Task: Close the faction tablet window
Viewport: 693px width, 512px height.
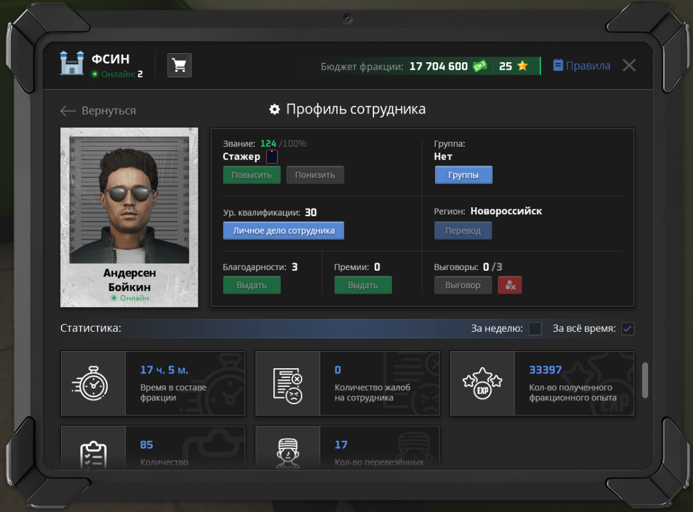Action: 629,65
